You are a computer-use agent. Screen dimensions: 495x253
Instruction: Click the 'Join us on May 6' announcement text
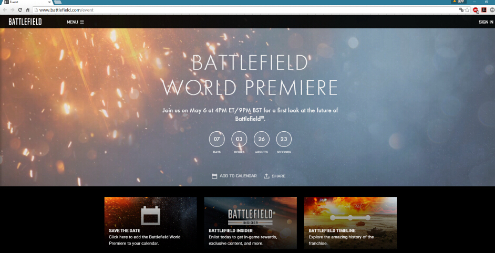click(x=250, y=114)
